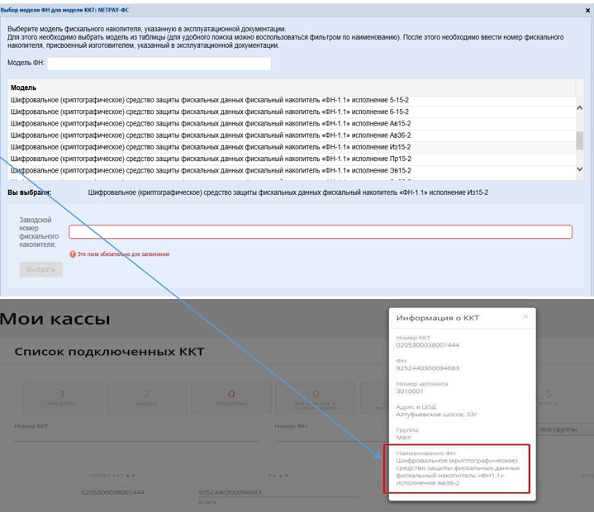Select model row исполнение Эв15-2
The image size is (594, 512).
[x=292, y=171]
